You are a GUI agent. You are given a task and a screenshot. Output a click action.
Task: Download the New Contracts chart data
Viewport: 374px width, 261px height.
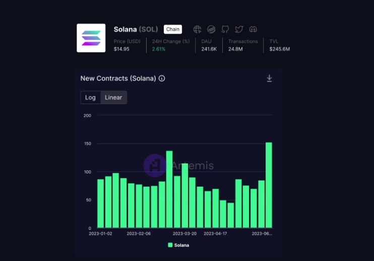click(269, 78)
